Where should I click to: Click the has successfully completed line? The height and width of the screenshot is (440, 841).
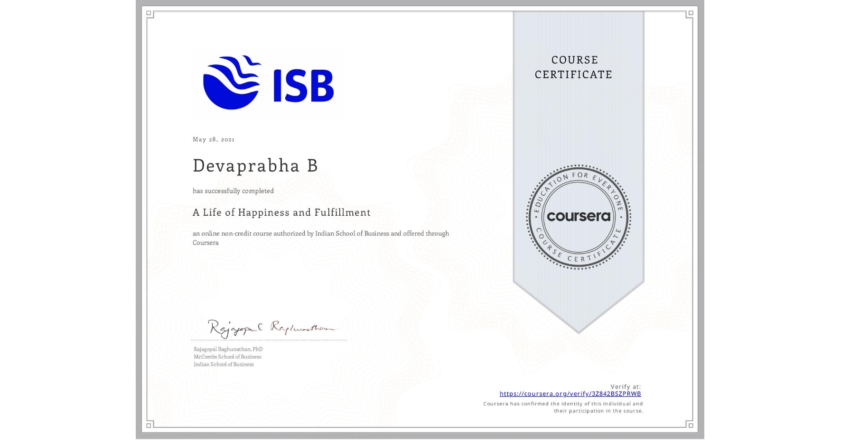[x=233, y=191]
